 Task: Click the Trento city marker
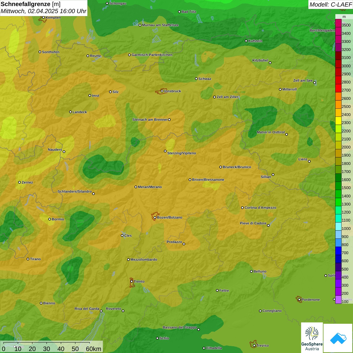[132, 281]
